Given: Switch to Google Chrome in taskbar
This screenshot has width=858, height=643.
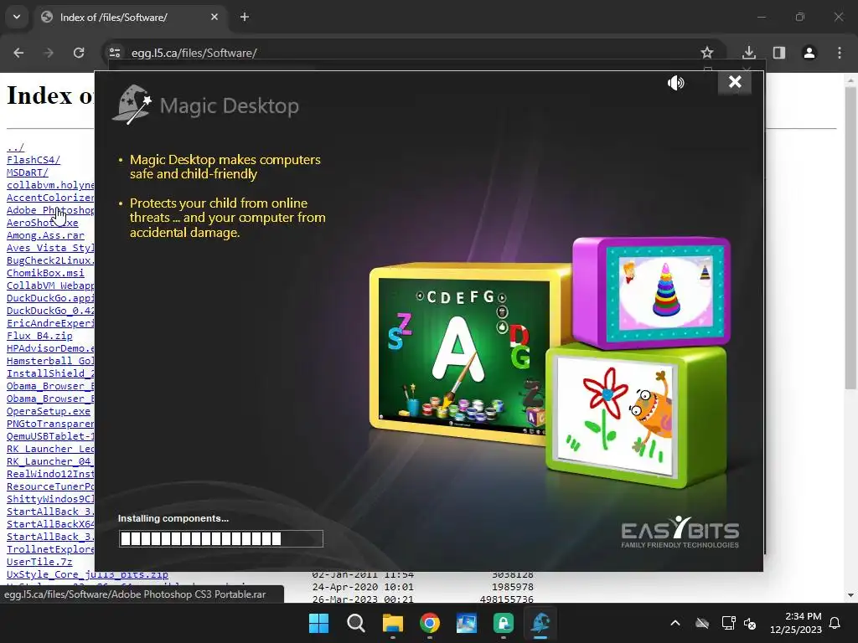Looking at the screenshot, I should click(x=430, y=623).
